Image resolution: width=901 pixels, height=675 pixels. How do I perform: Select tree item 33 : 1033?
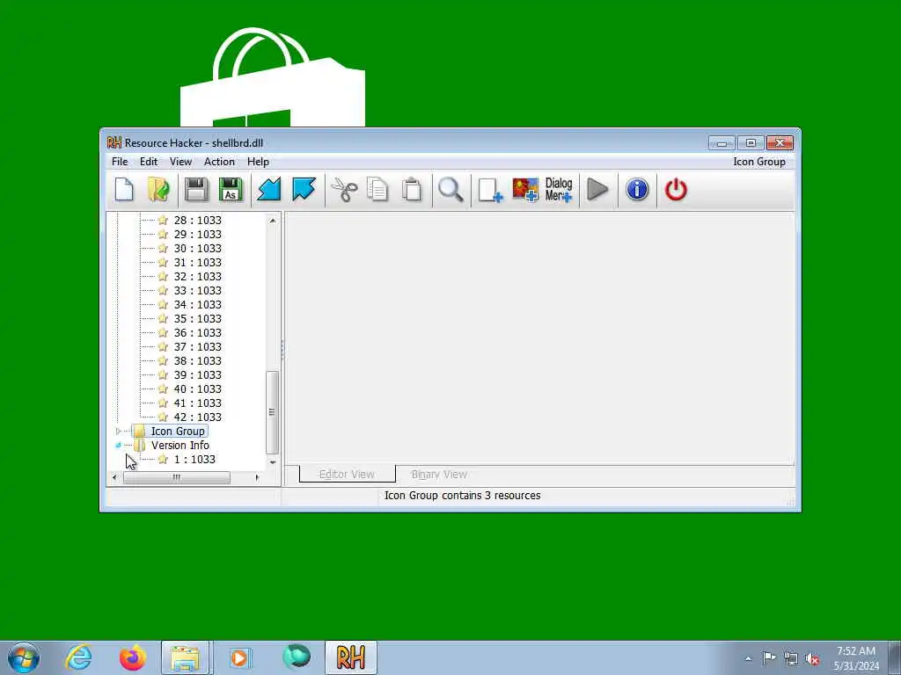198,290
